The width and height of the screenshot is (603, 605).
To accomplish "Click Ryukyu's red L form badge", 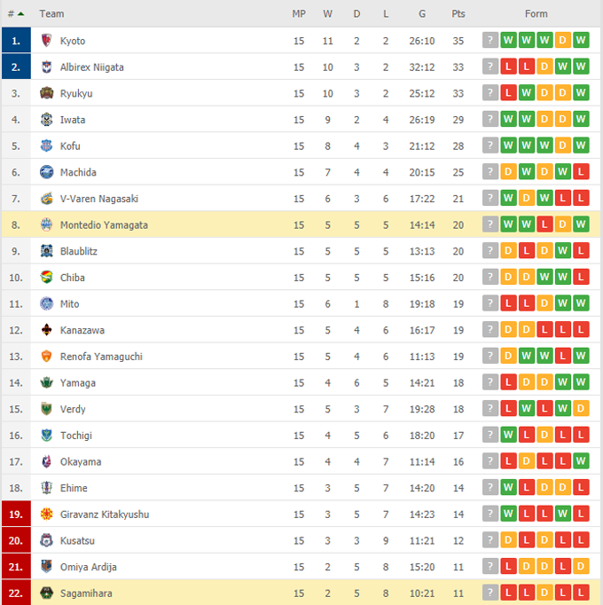I will [x=508, y=93].
